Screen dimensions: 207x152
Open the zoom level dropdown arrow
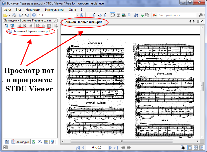pyautogui.click(x=77, y=15)
